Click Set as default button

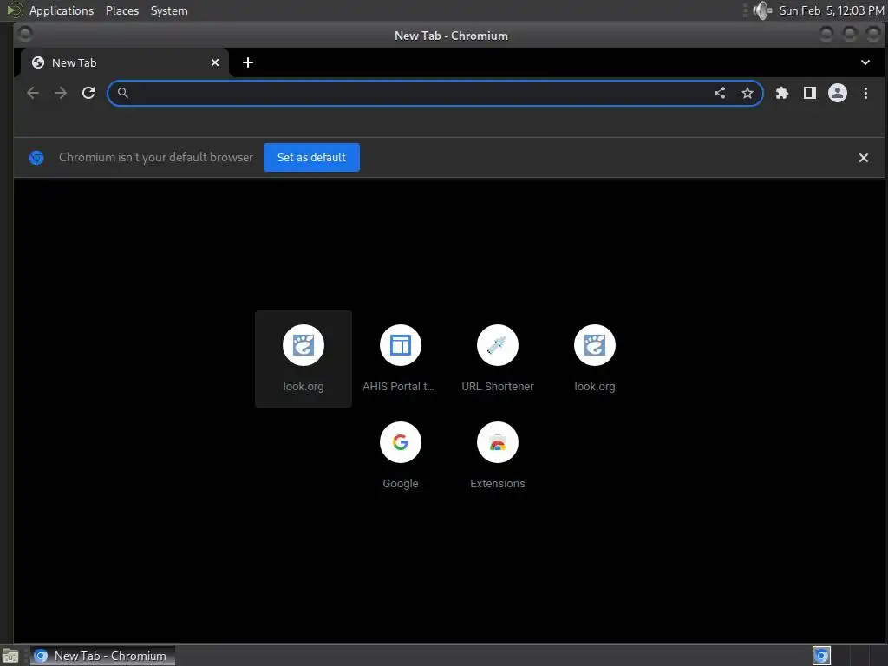(x=311, y=158)
